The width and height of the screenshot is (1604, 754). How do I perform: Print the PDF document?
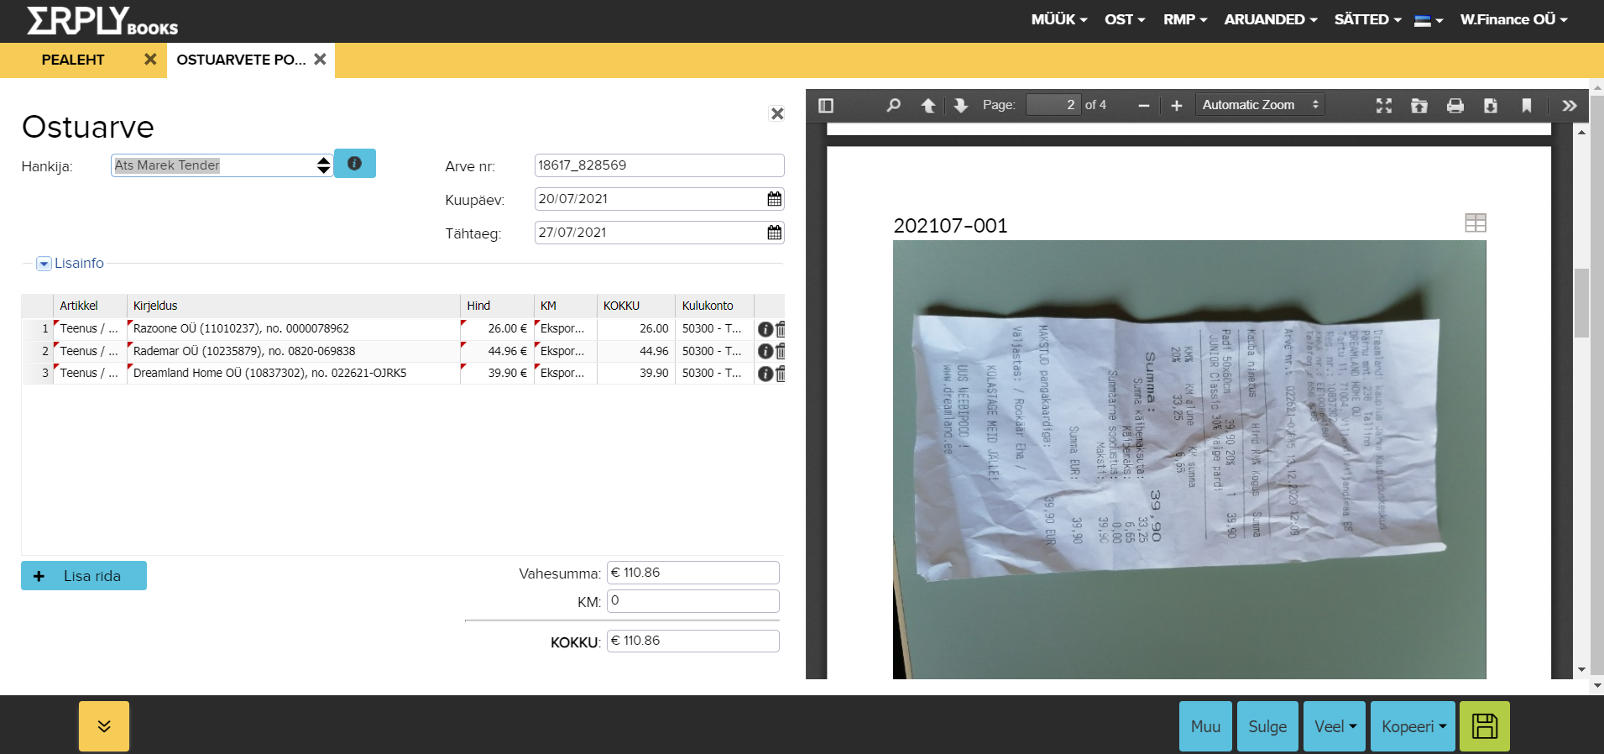click(x=1455, y=105)
